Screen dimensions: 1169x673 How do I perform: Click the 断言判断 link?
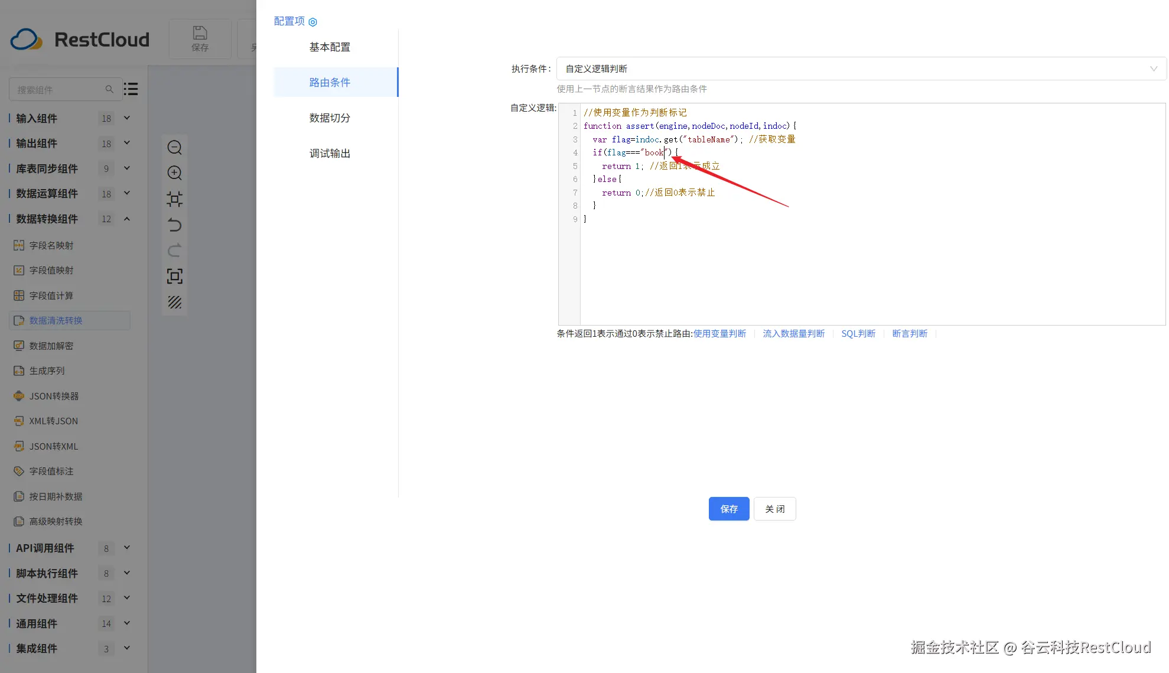click(x=910, y=333)
